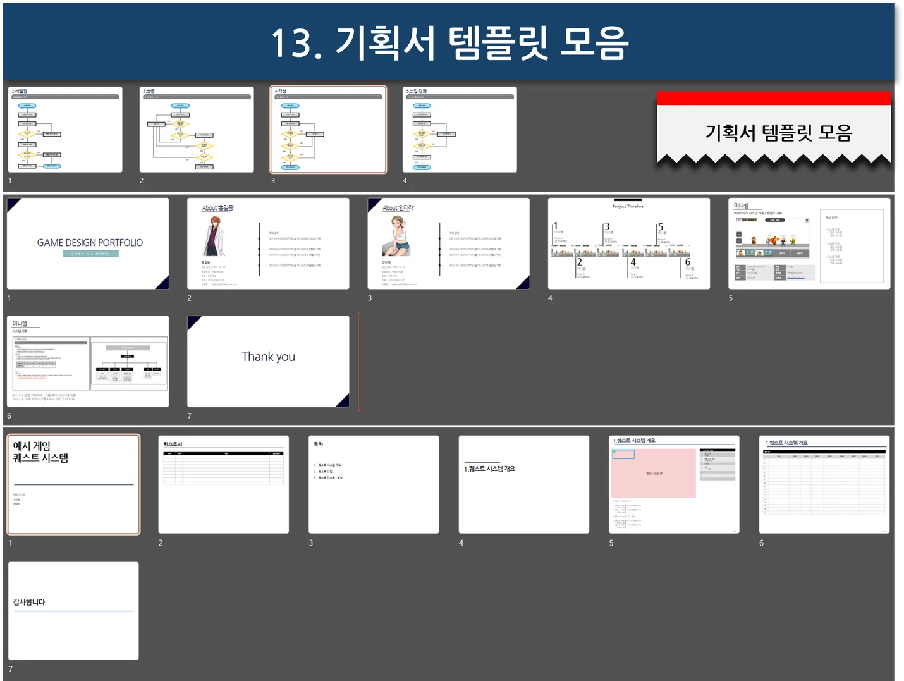904x681 pixels.
Task: Click the 목차 table of contents slide
Action: tap(374, 484)
